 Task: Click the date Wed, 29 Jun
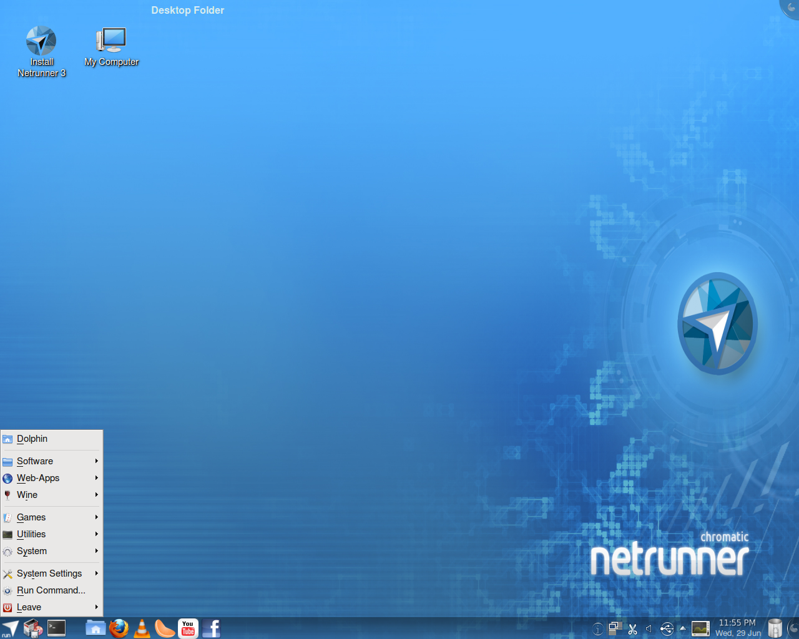pos(738,633)
